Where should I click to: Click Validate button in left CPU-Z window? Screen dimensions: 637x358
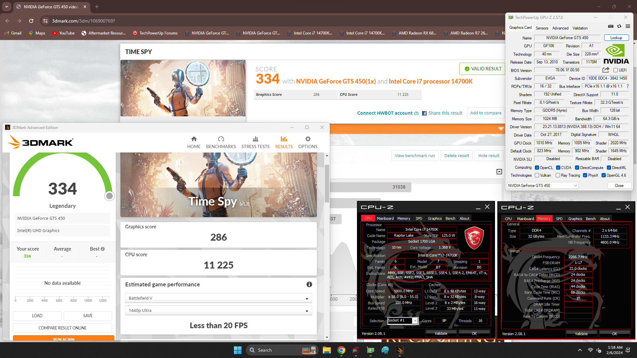(x=441, y=333)
